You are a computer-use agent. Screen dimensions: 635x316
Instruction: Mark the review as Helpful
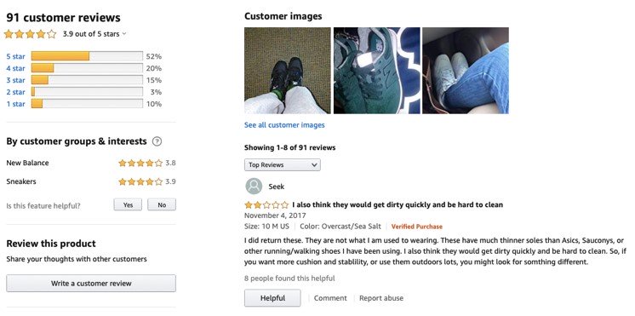272,298
